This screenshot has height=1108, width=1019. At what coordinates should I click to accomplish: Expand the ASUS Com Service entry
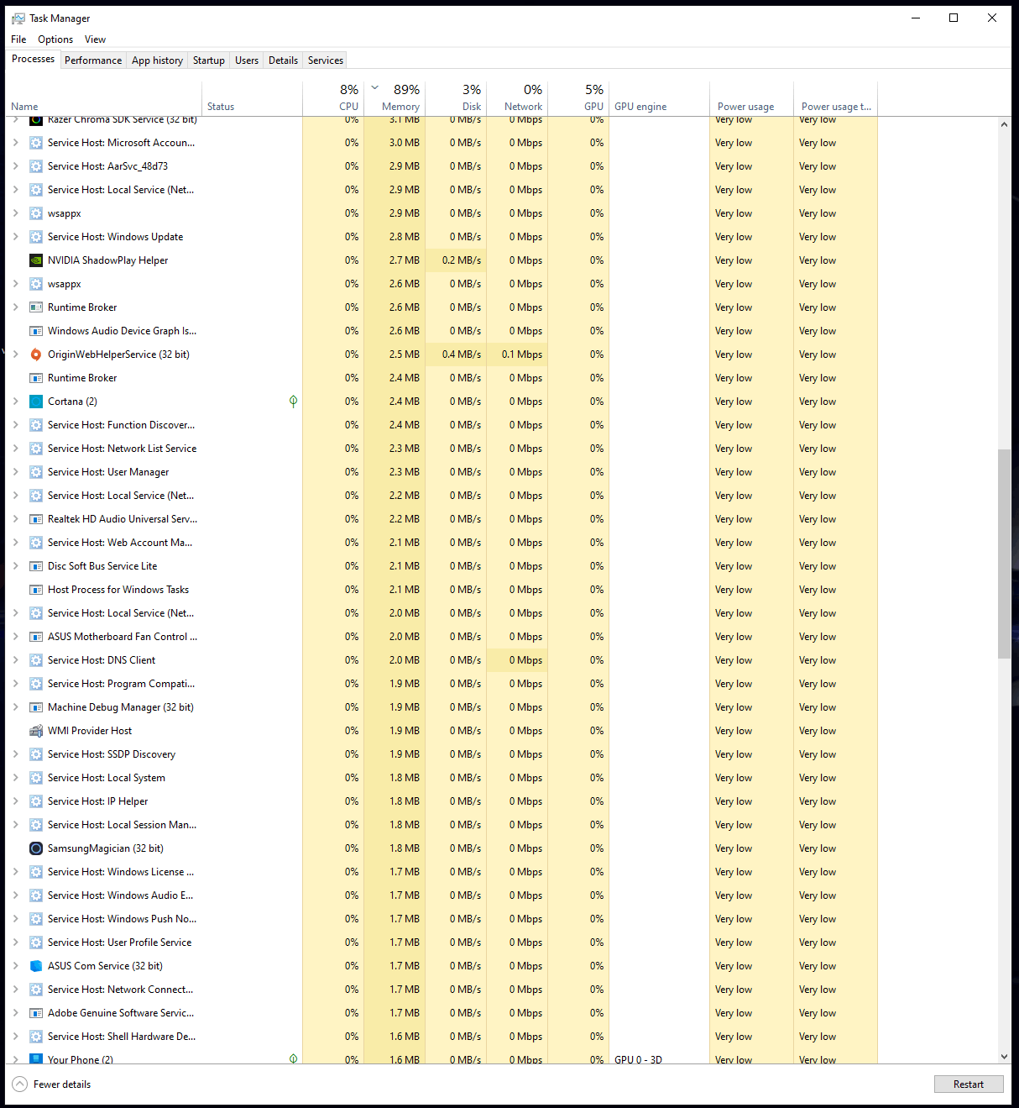(15, 966)
